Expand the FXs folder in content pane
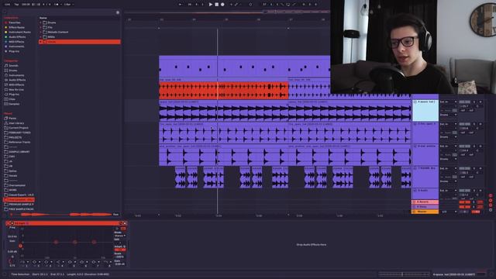Image resolution: width=496 pixels, height=279 pixels. [x=40, y=28]
